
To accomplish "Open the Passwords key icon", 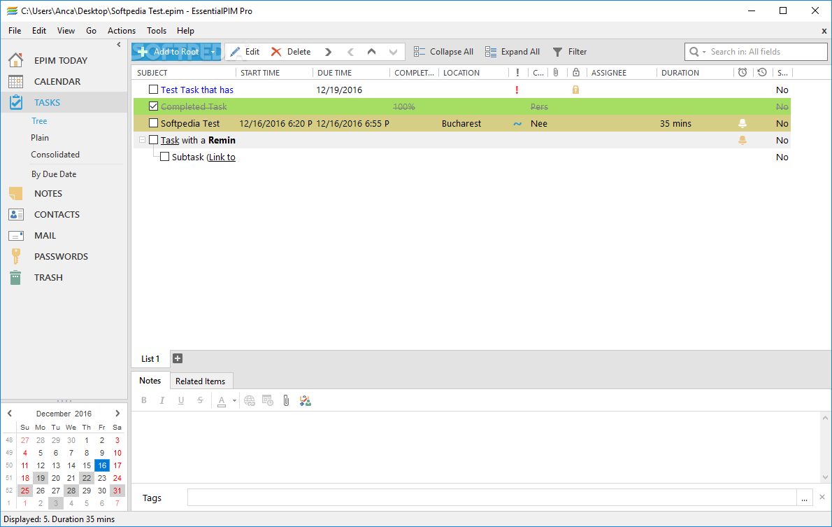I will [16, 256].
